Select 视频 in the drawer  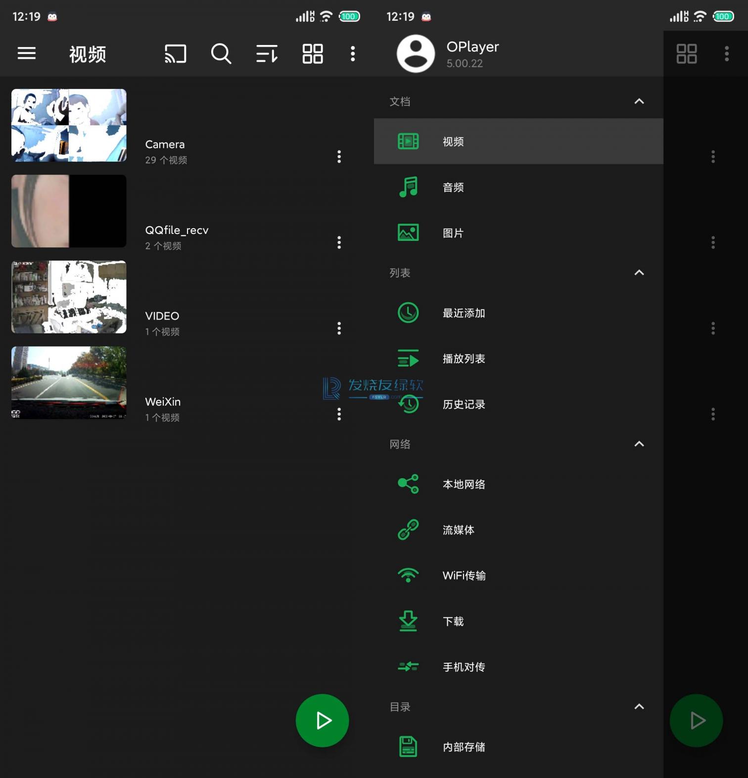pos(518,141)
